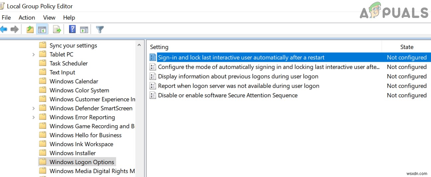Click the blue Back arrow toolbar icon
Screen dimensions: 431x177
pyautogui.click(x=3, y=30)
